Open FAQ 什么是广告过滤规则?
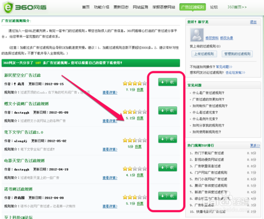This screenshot has height=219, width=264. [208, 93]
